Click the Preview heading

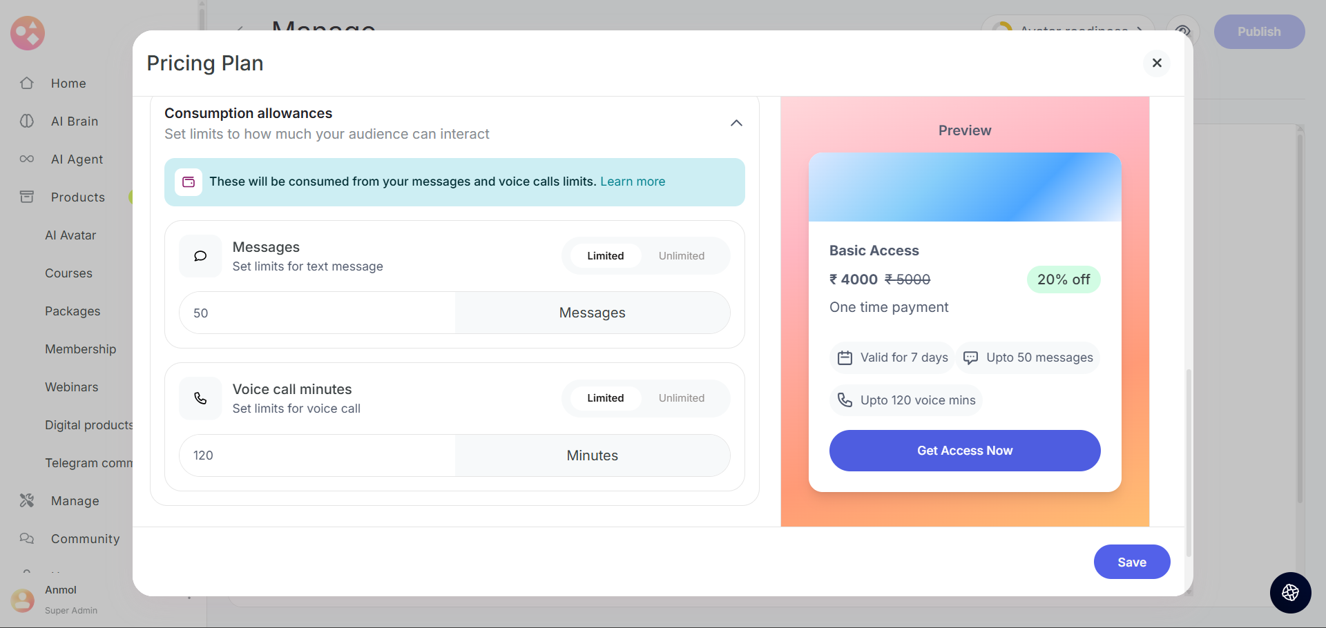click(965, 130)
